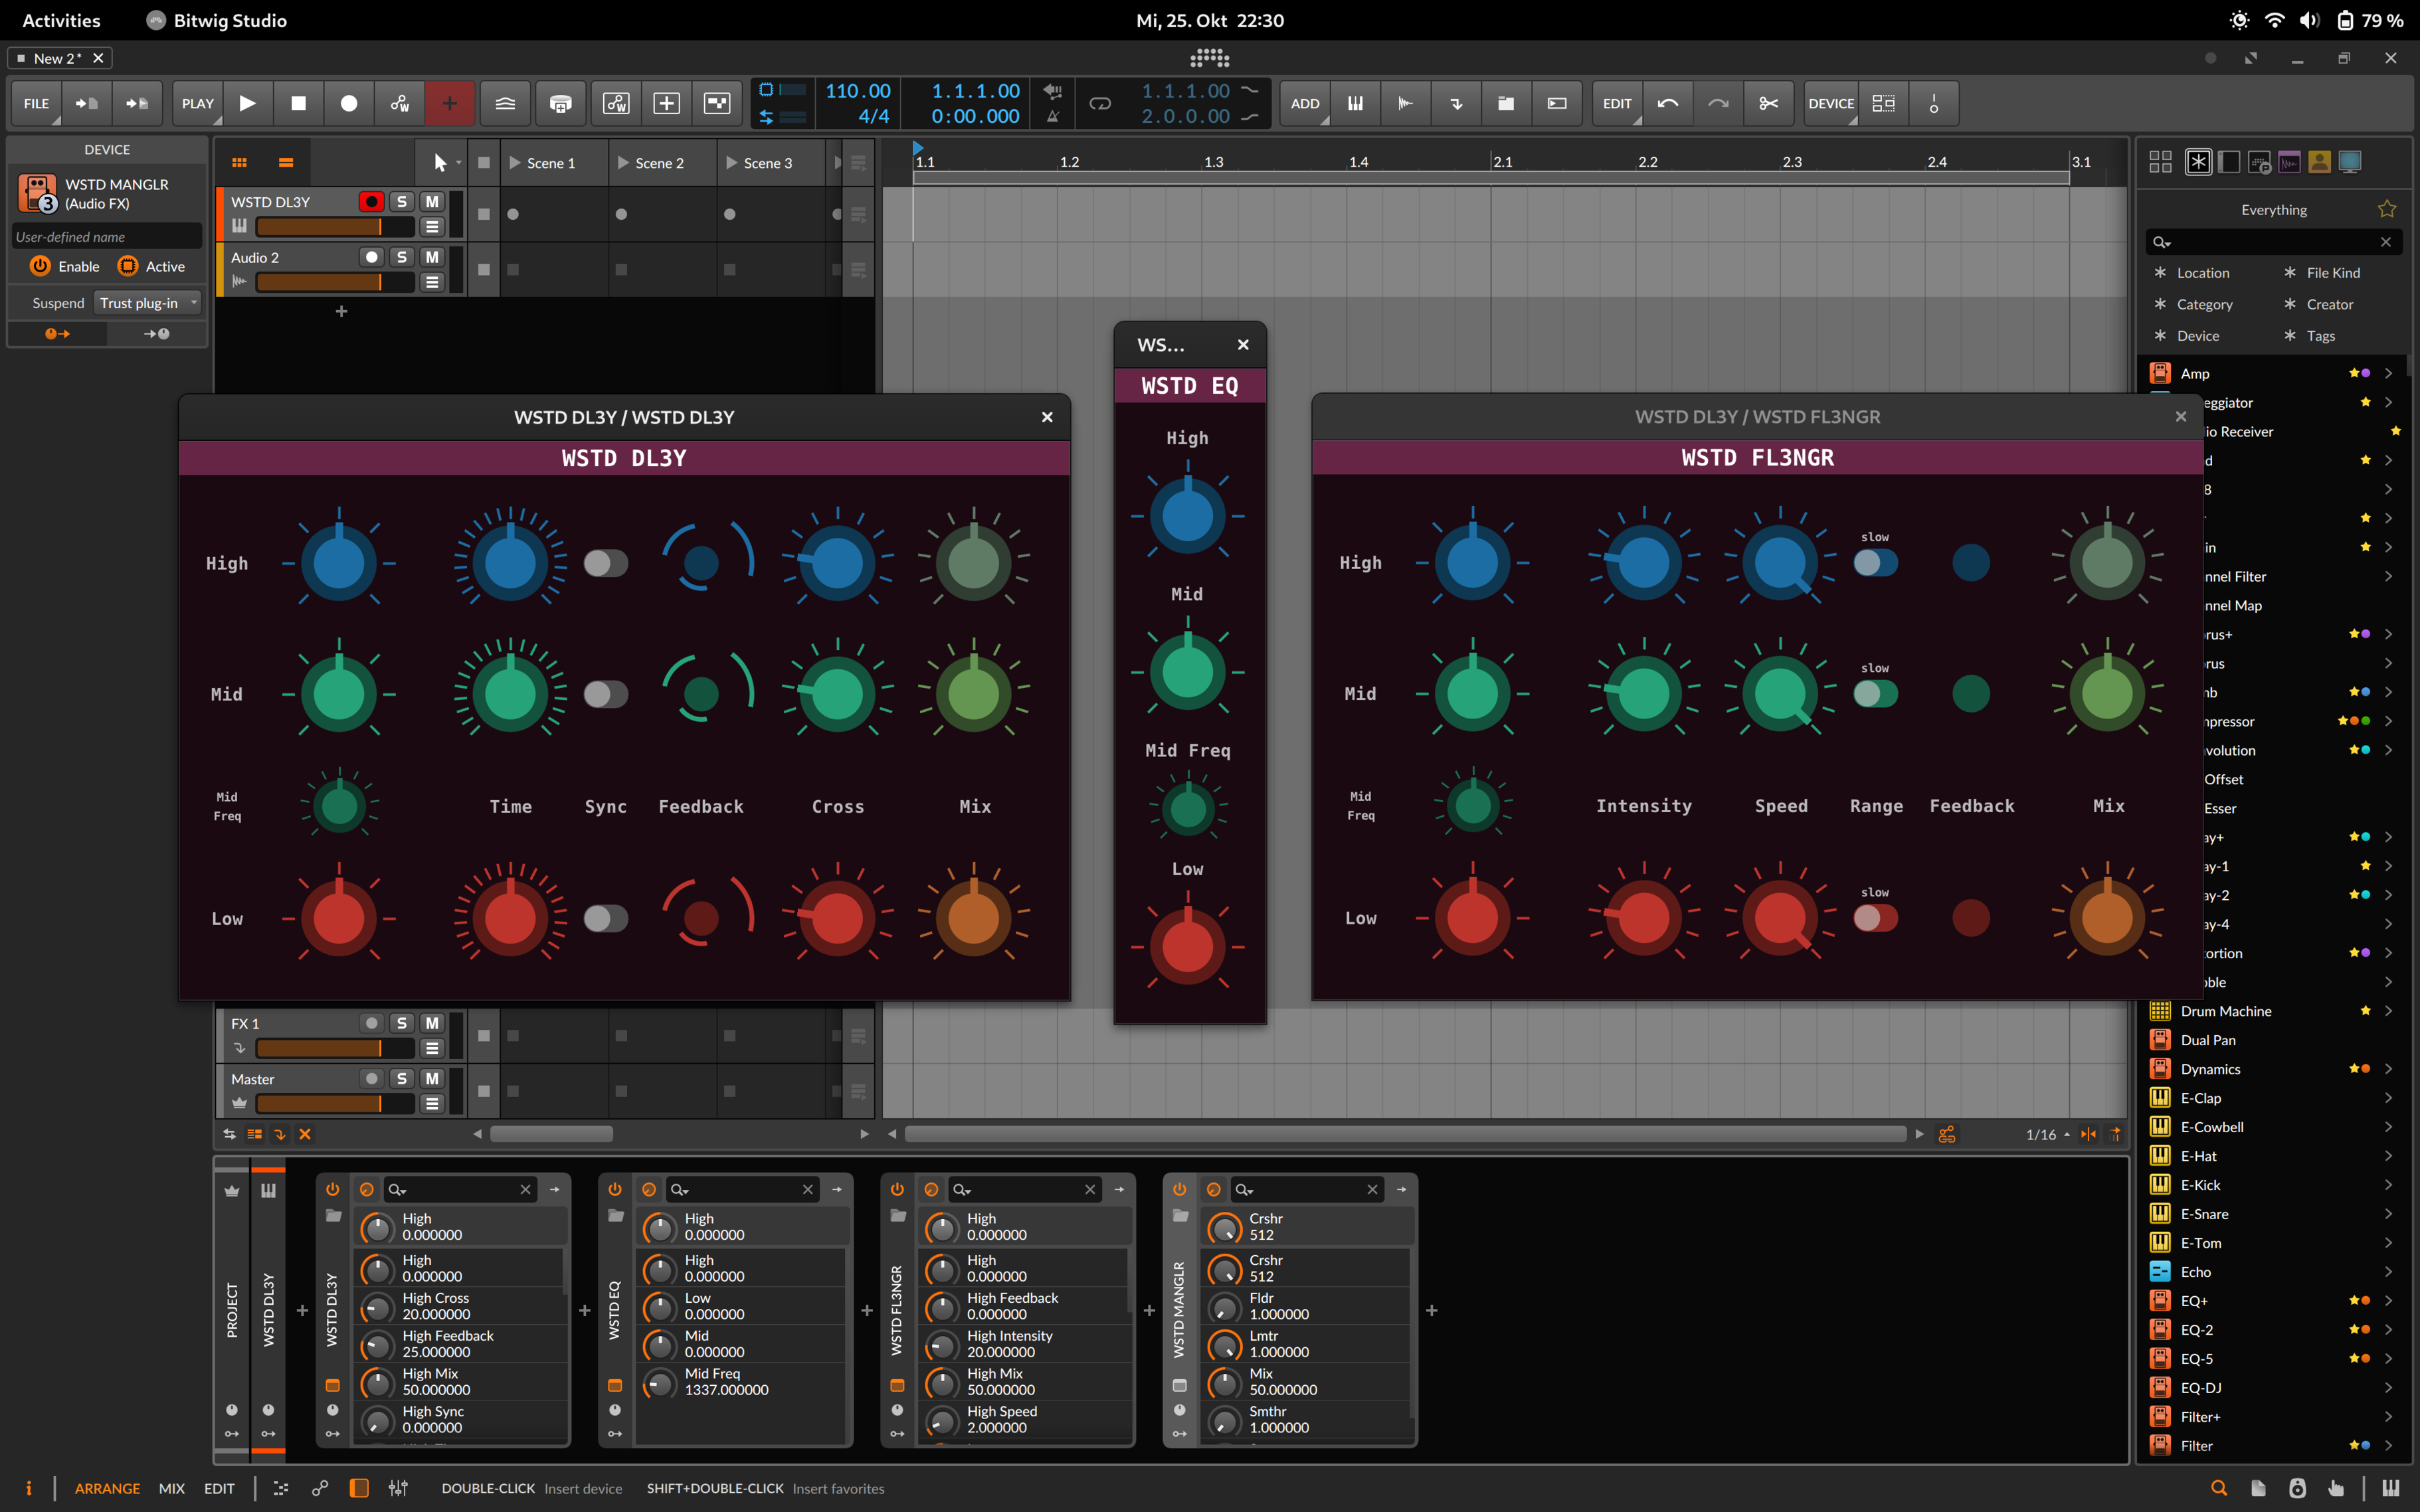Click the info icon at bottom left
The width and height of the screenshot is (2420, 1512).
[x=28, y=1488]
